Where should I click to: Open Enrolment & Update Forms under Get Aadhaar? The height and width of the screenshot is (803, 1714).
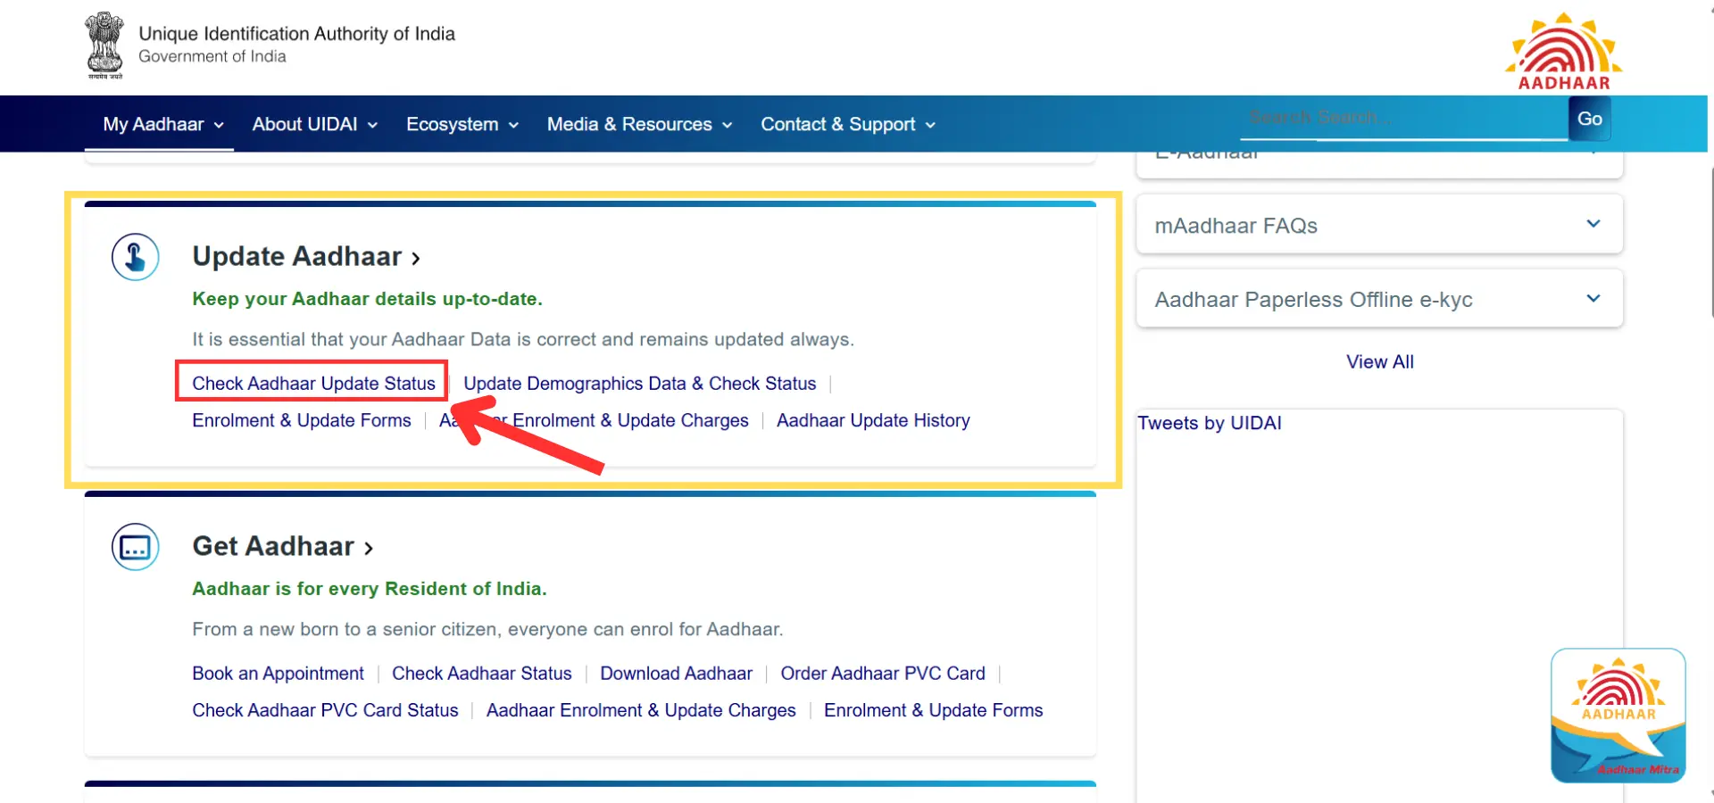933,710
